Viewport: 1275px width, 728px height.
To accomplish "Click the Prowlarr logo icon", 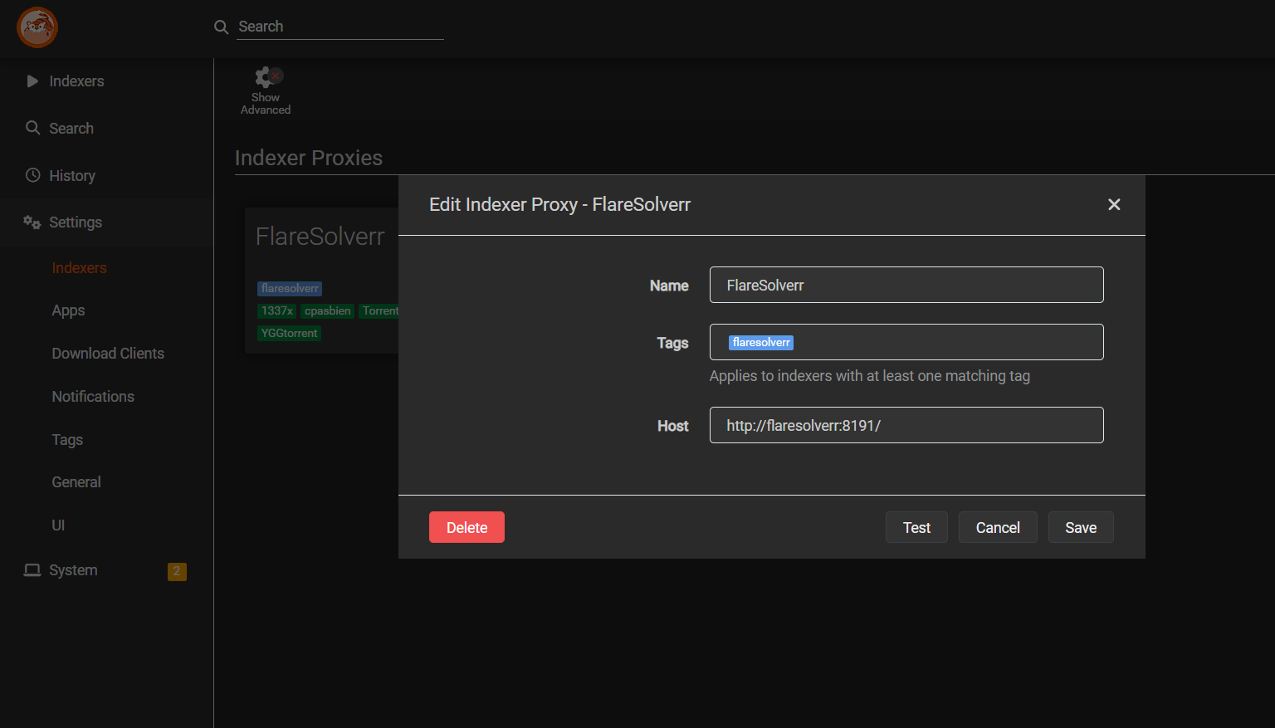I will [37, 27].
